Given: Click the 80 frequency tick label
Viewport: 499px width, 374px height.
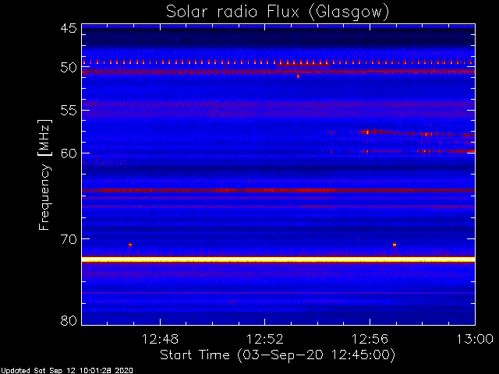Looking at the screenshot, I should tap(69, 320).
